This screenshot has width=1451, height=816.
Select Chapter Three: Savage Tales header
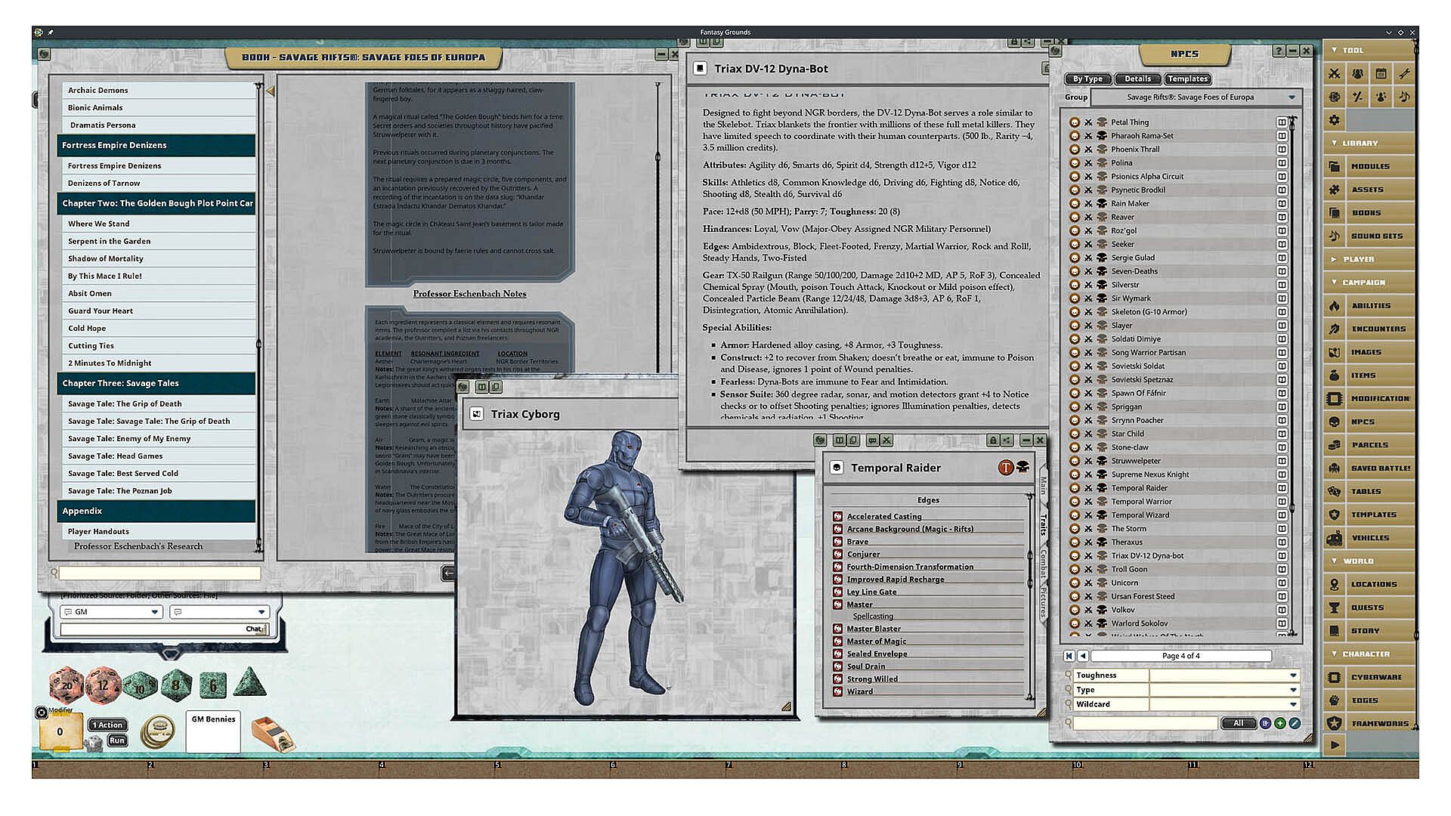[x=156, y=383]
